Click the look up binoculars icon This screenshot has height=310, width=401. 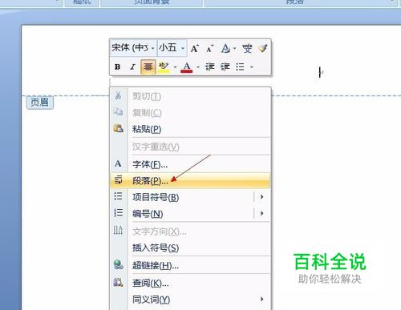coord(118,282)
